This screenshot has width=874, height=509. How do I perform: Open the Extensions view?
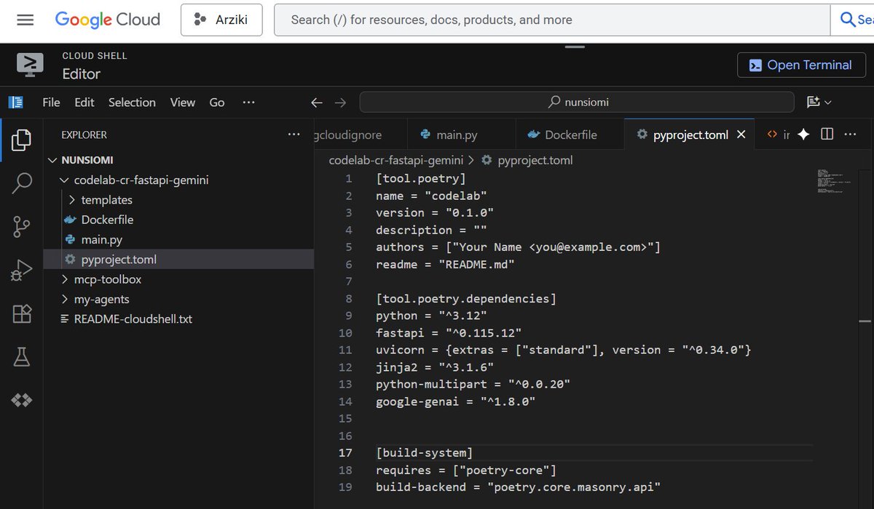point(22,313)
